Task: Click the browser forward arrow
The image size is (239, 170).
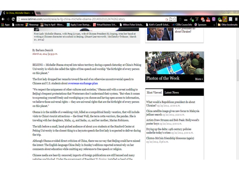Action: [8, 19]
